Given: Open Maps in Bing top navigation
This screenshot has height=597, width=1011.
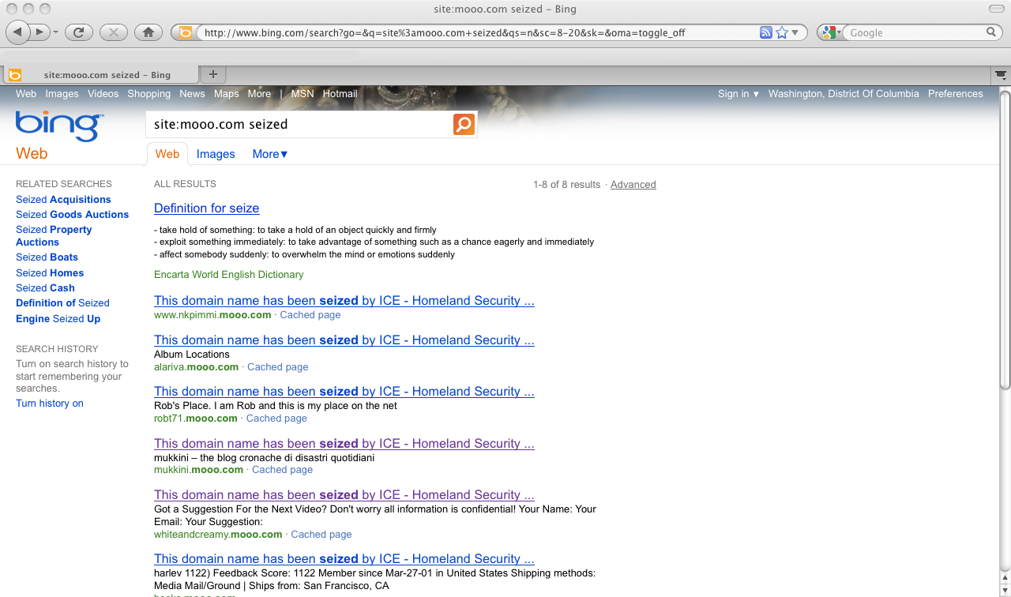Looking at the screenshot, I should (226, 93).
